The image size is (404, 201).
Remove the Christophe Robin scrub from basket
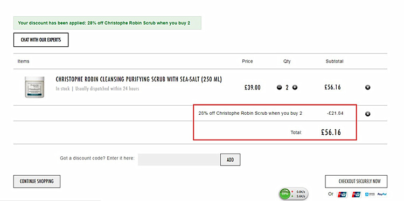click(368, 87)
